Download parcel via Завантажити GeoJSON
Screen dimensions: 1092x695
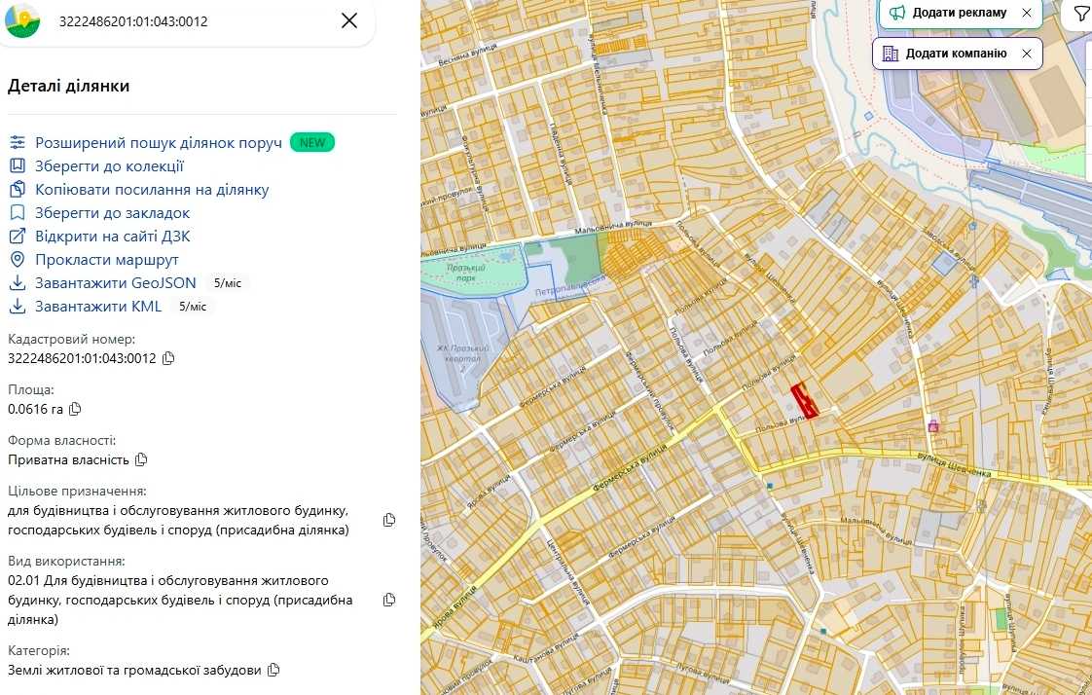coord(116,282)
